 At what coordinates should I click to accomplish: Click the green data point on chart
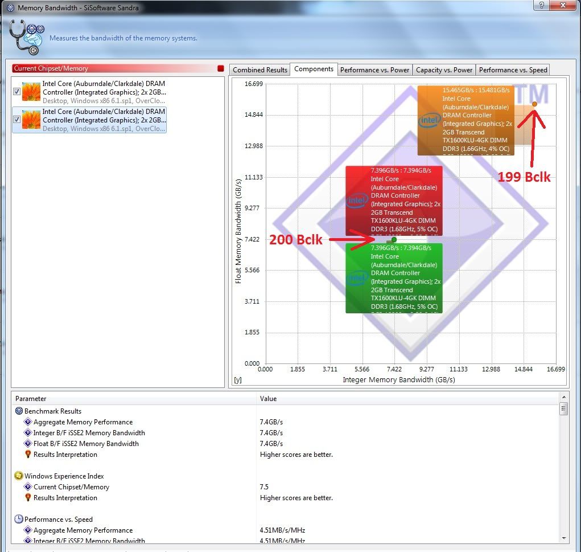tap(394, 240)
